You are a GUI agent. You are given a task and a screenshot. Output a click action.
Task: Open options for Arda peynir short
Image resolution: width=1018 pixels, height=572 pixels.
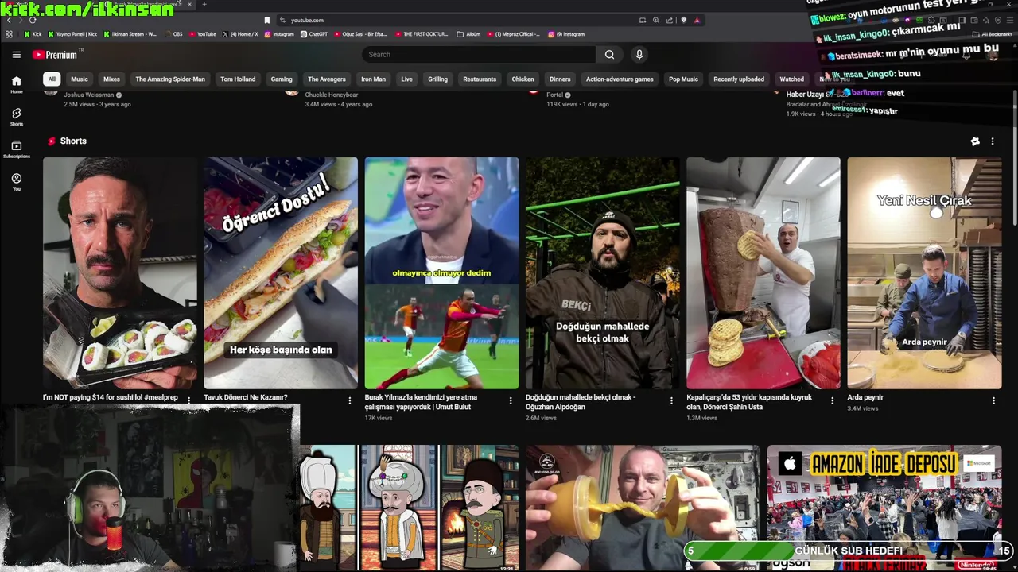[993, 400]
